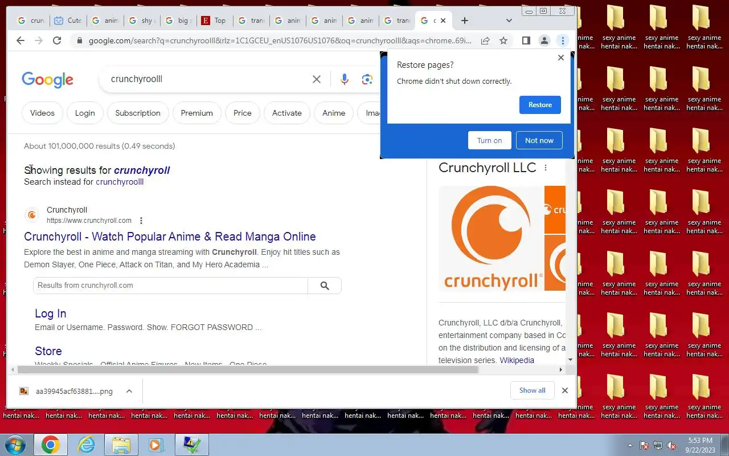The height and width of the screenshot is (456, 729).
Task: Open the Store sitelink
Action: click(x=48, y=351)
